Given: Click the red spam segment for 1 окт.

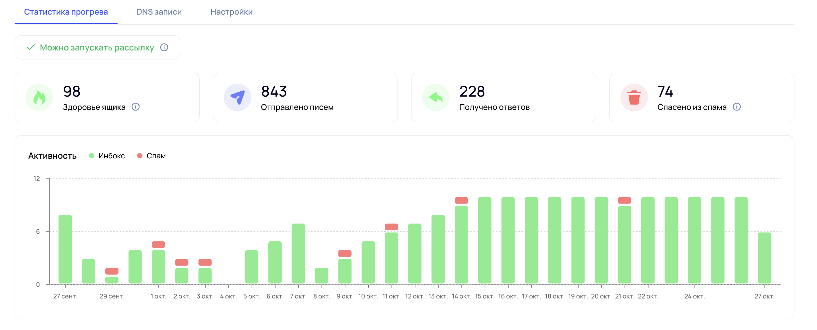Looking at the screenshot, I should point(158,245).
